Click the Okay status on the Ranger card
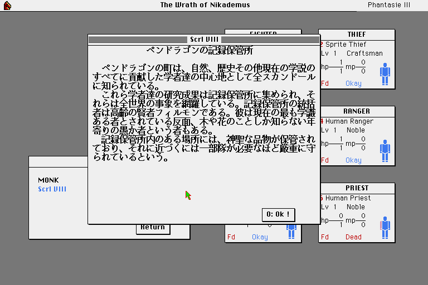 pyautogui.click(x=353, y=160)
